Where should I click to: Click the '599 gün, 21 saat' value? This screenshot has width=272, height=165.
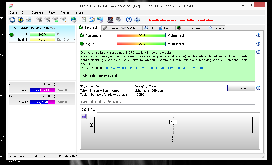click(146, 86)
